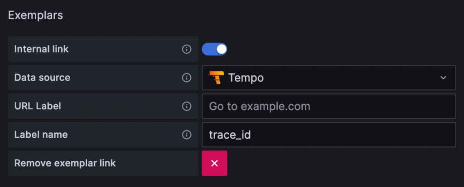Click the Go to example.com placeholder
This screenshot has height=187, width=464.
tap(259, 106)
